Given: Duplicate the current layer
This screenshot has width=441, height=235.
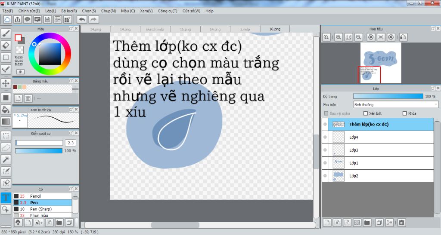Looking at the screenshot, I should (379, 223).
